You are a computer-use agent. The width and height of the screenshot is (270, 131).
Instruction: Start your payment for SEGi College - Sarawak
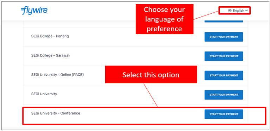224,56
